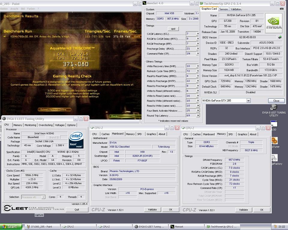Click NVIDIA SLI Disabled field in GPU-Z
288x230 pixels.
click(x=250, y=92)
